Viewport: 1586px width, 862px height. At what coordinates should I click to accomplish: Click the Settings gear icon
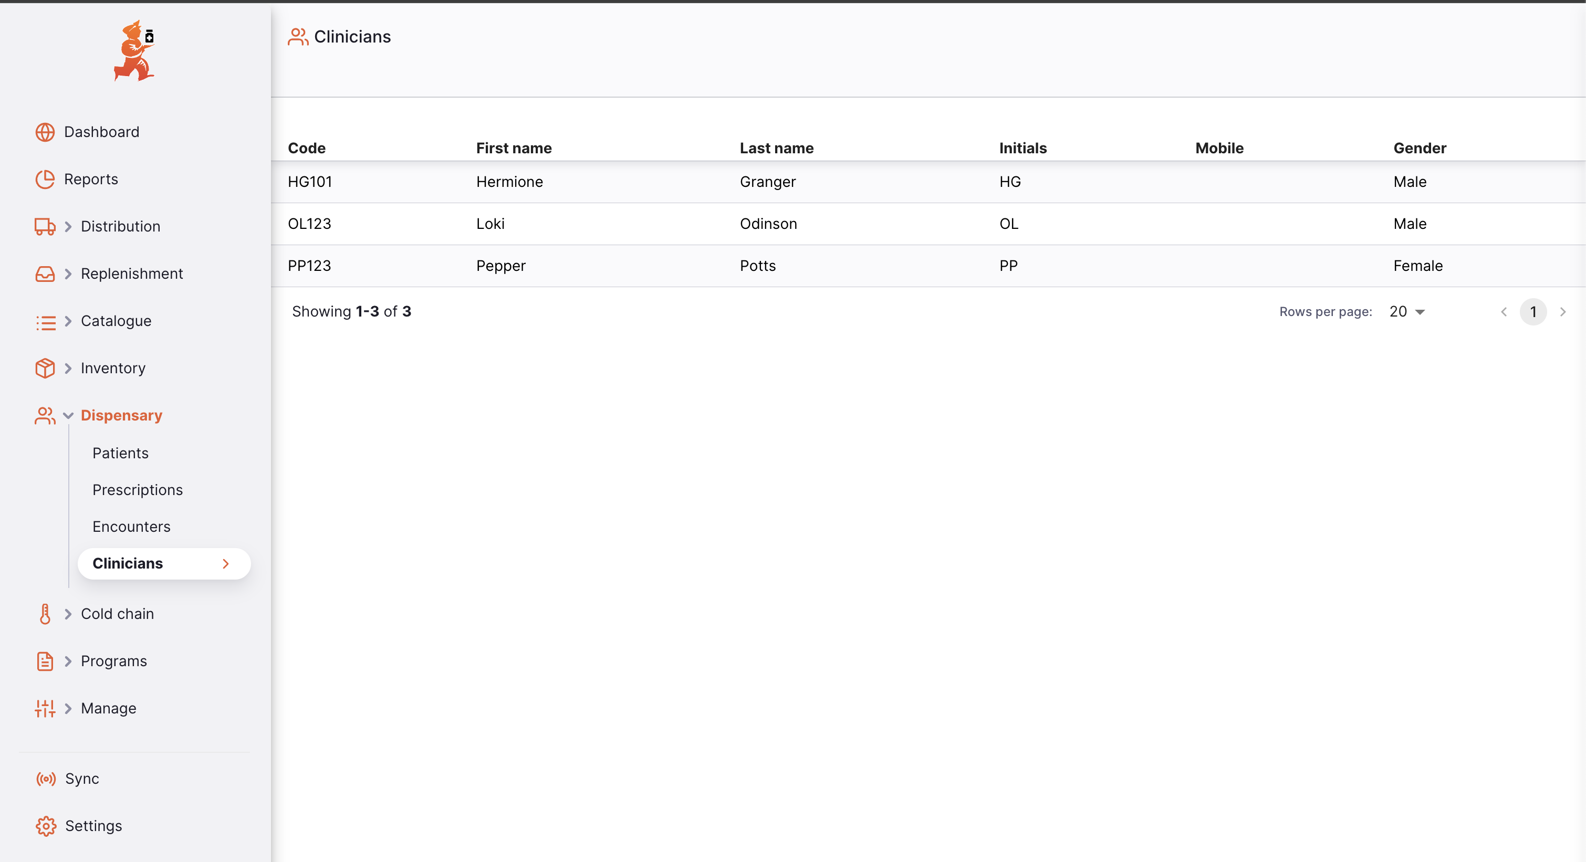pyautogui.click(x=46, y=826)
